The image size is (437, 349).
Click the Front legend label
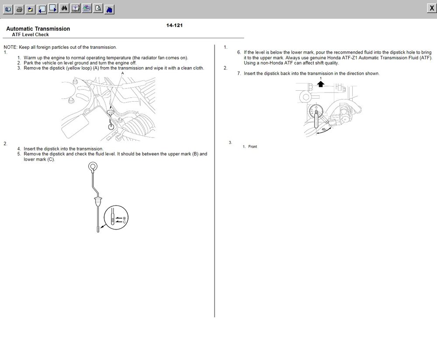click(253, 147)
